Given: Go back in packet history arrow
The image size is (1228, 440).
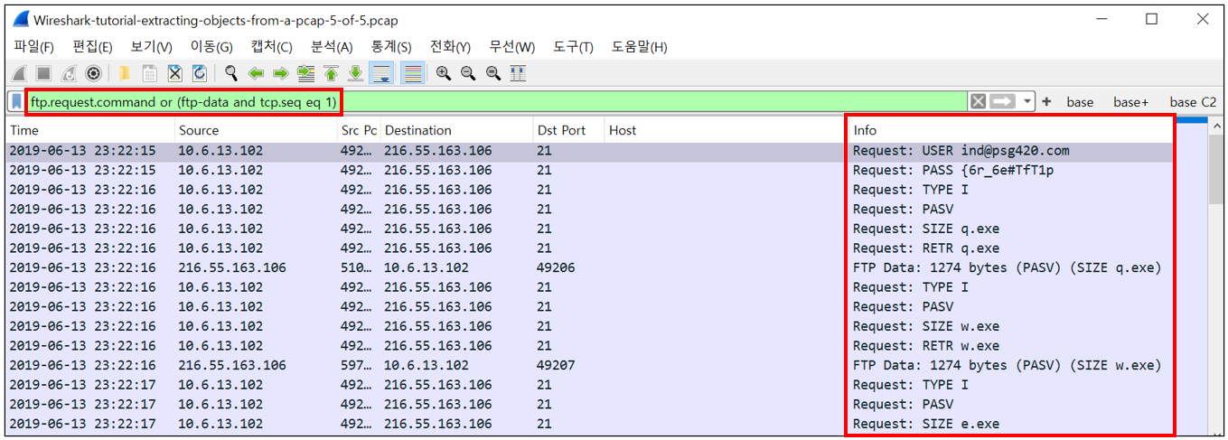Looking at the screenshot, I should click(x=256, y=73).
